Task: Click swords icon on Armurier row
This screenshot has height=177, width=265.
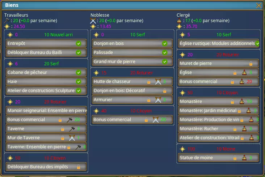Action: point(158,100)
